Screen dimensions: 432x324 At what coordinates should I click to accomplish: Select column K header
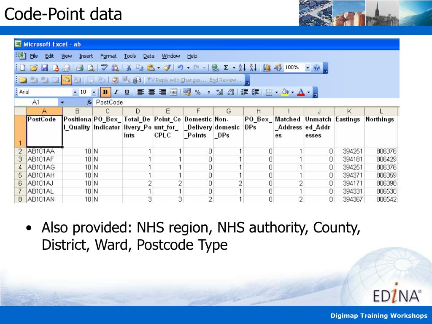click(349, 111)
